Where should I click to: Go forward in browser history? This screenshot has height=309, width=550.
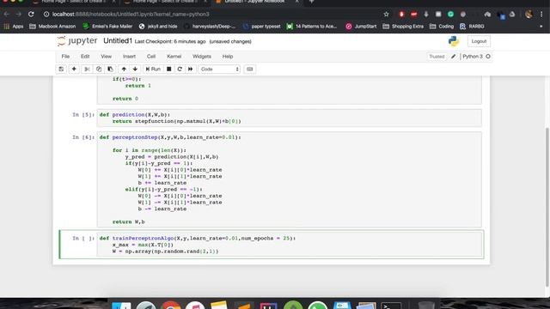pyautogui.click(x=19, y=15)
